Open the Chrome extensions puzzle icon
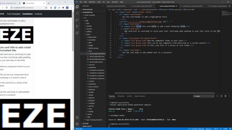Screen dimensions: 232x130 pyautogui.click(x=63, y=8)
